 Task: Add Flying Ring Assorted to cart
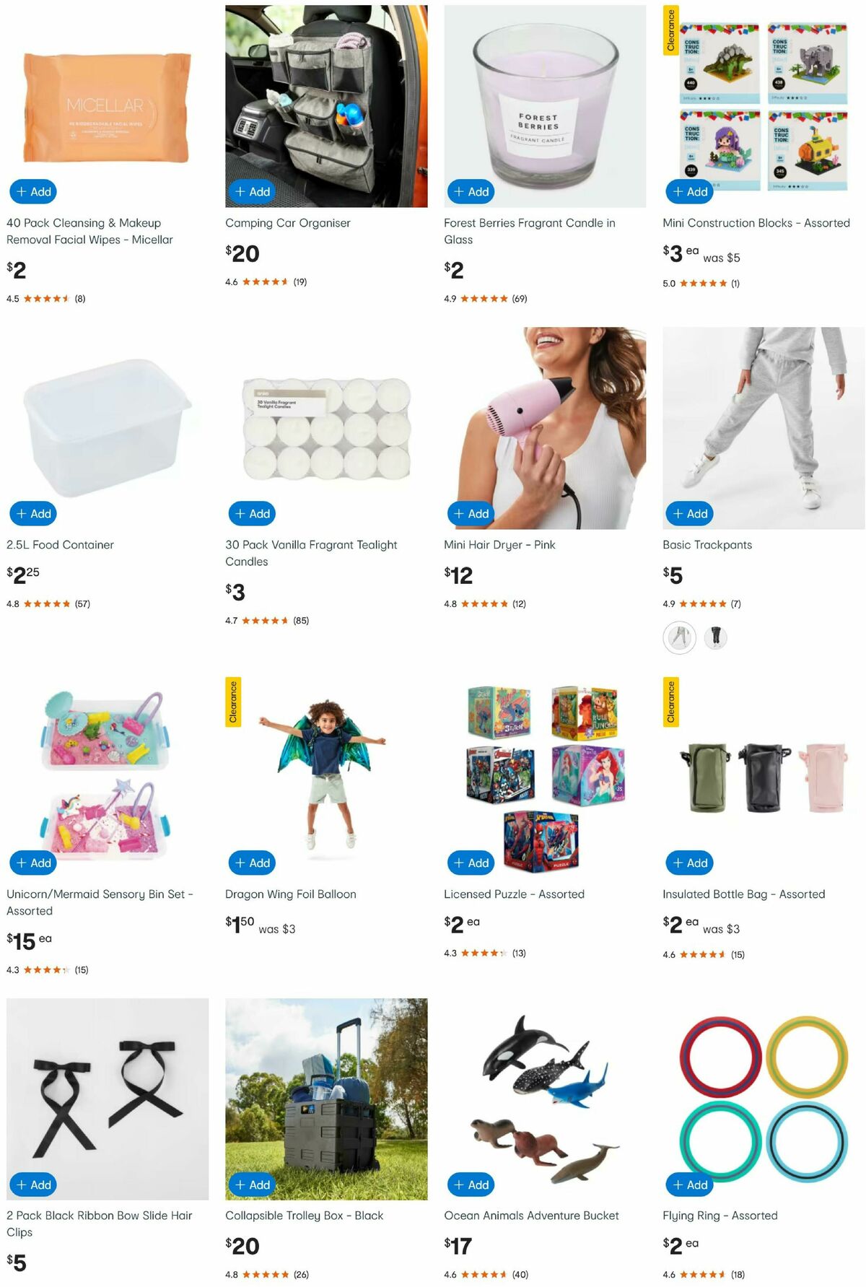tap(689, 1185)
